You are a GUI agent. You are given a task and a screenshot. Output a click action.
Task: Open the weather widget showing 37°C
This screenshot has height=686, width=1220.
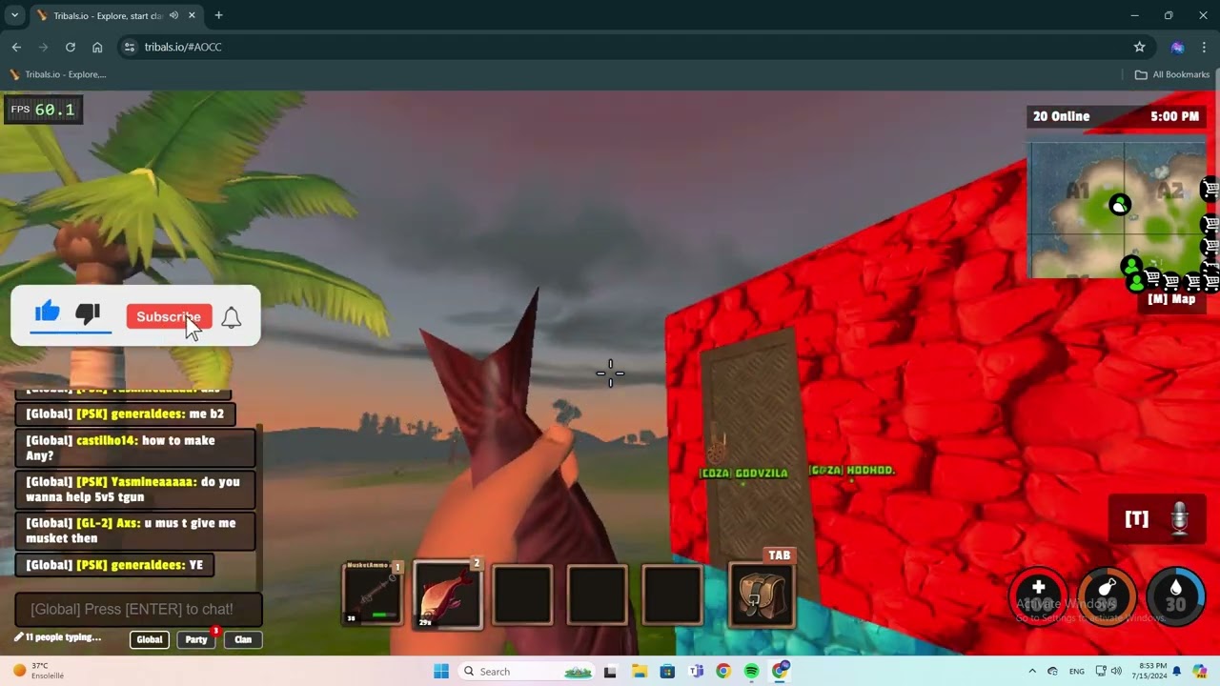tap(38, 671)
